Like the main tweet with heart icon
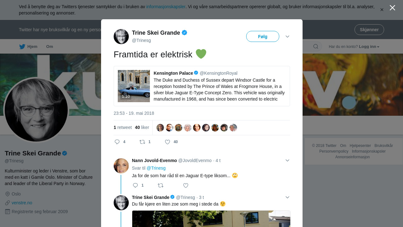This screenshot has width=403, height=227. 167,142
